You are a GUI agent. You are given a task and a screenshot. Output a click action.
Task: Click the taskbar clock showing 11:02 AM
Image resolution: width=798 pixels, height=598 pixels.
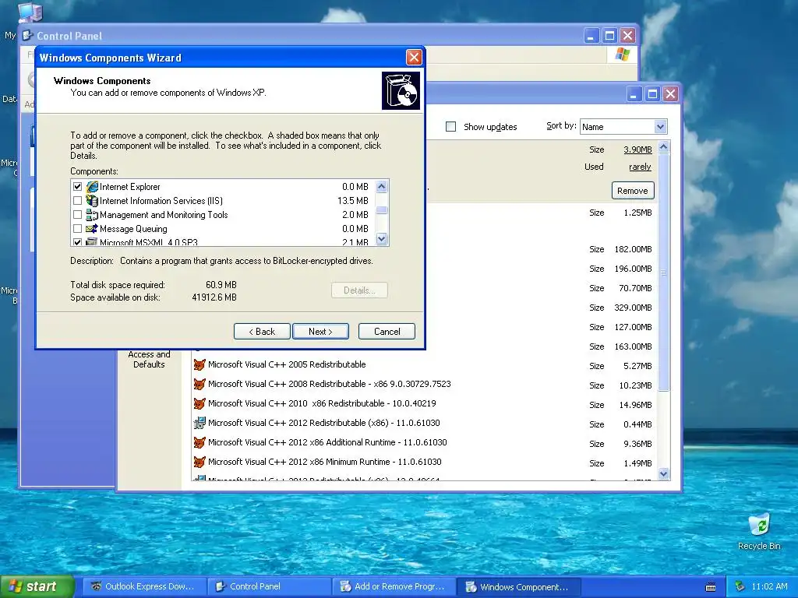pos(769,587)
